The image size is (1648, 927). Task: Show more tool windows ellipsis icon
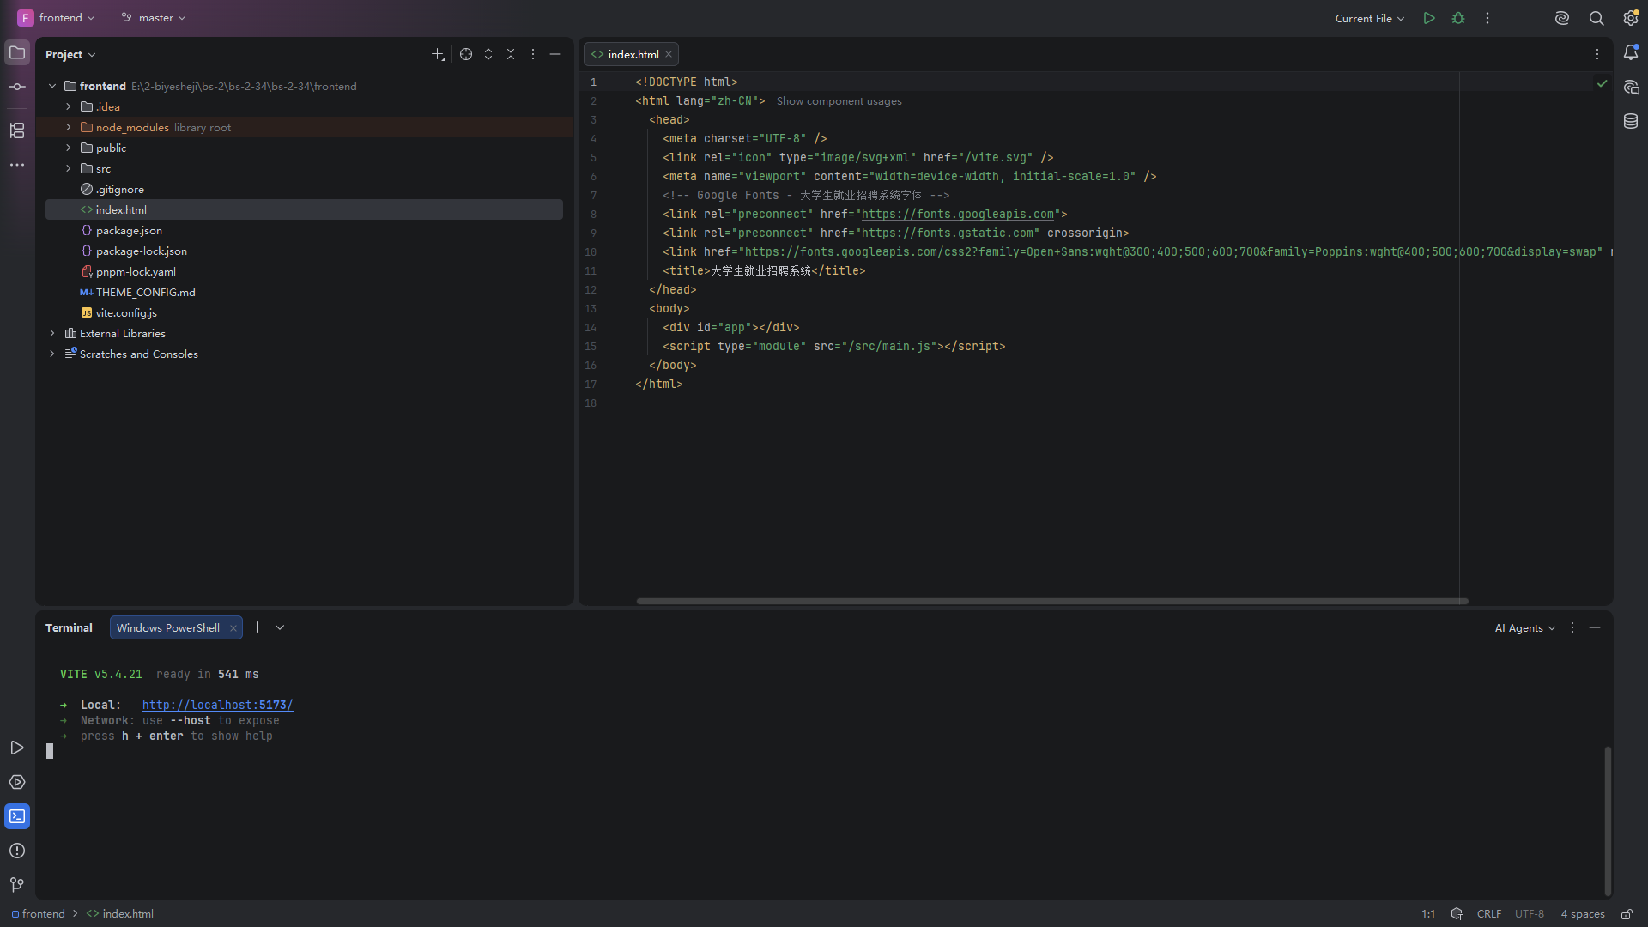(x=17, y=165)
